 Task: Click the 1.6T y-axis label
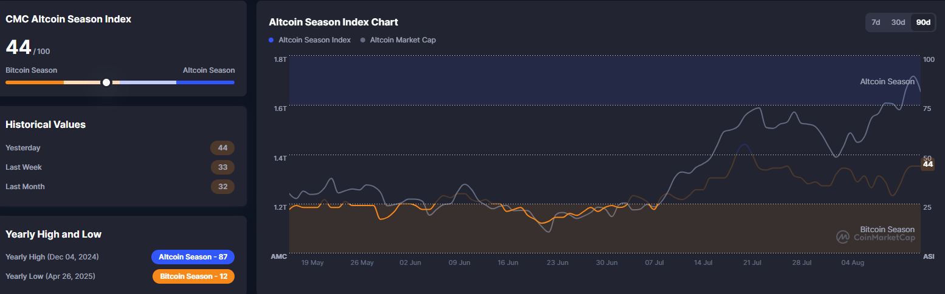tap(280, 109)
